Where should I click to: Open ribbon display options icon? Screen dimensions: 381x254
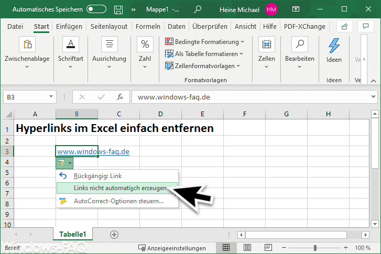tap(296, 9)
